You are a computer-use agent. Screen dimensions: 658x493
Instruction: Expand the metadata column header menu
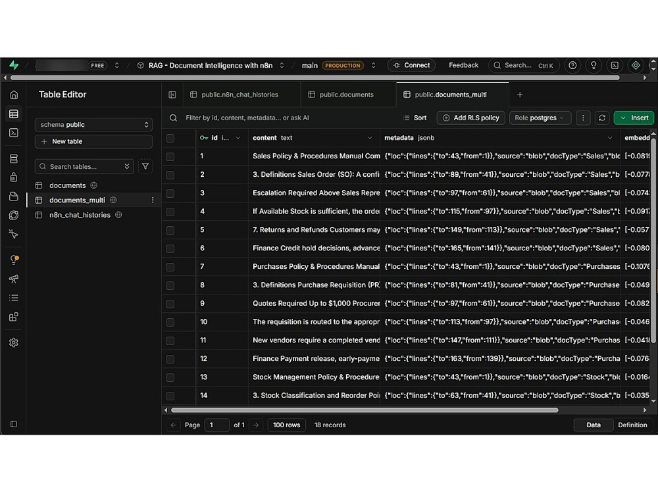(610, 138)
